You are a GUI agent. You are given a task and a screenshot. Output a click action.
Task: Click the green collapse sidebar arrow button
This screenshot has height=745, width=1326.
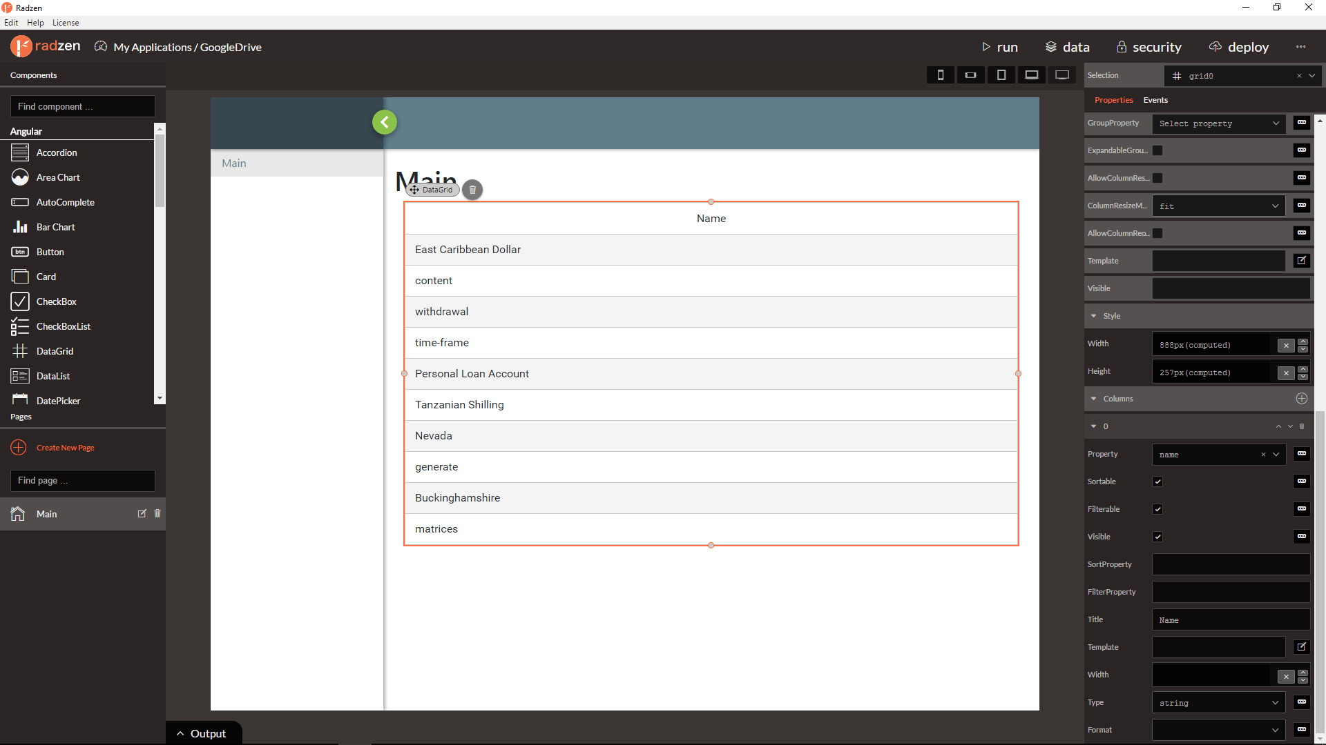pyautogui.click(x=385, y=122)
